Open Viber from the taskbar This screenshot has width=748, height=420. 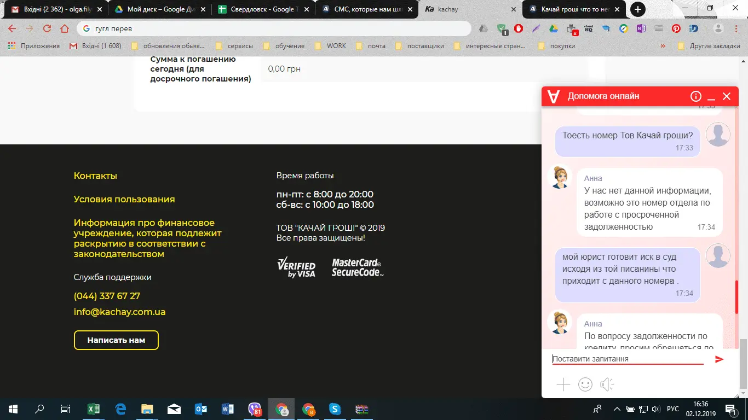click(x=255, y=409)
